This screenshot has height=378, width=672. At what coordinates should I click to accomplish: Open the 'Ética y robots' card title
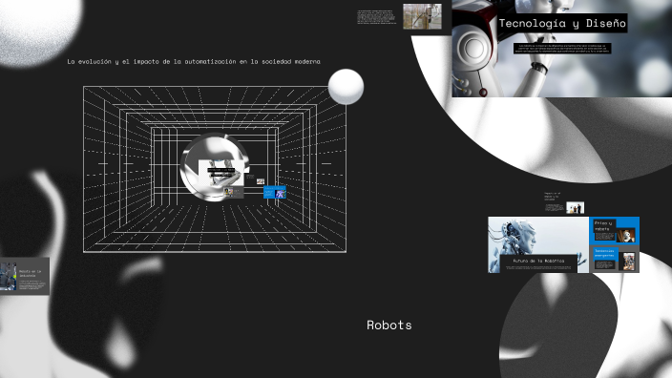pos(603,226)
